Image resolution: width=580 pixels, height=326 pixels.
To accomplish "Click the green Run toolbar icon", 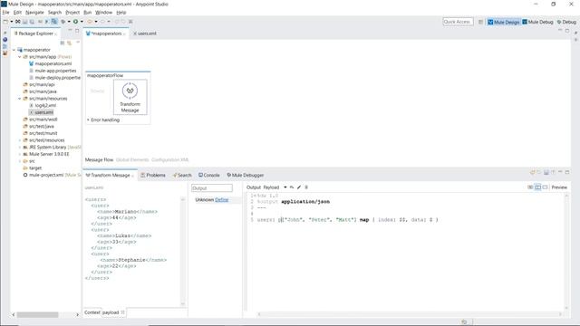I will click(75, 22).
